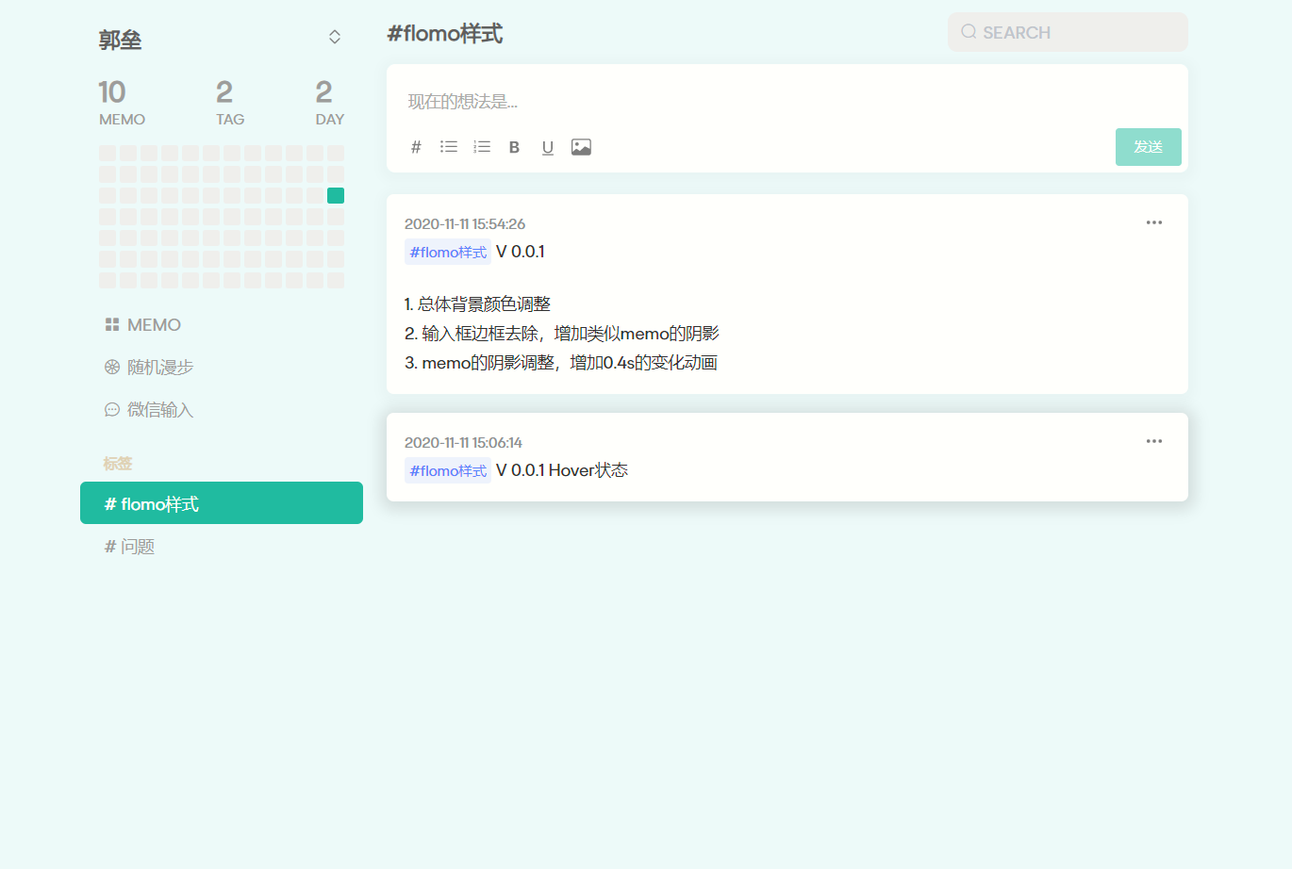This screenshot has width=1292, height=869.
Task: Click the hashtag tag icon in the editor toolbar
Action: (x=416, y=147)
